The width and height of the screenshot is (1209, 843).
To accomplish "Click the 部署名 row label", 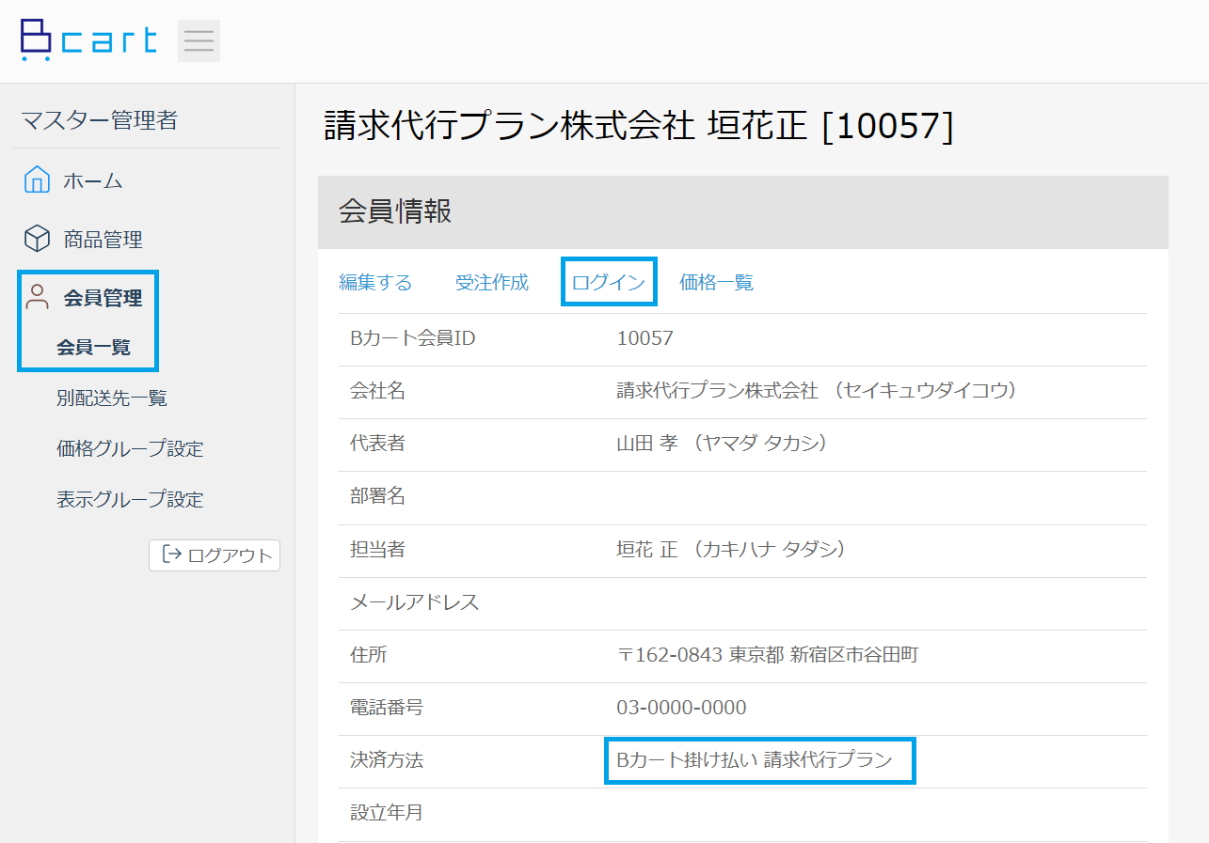I will 377,496.
